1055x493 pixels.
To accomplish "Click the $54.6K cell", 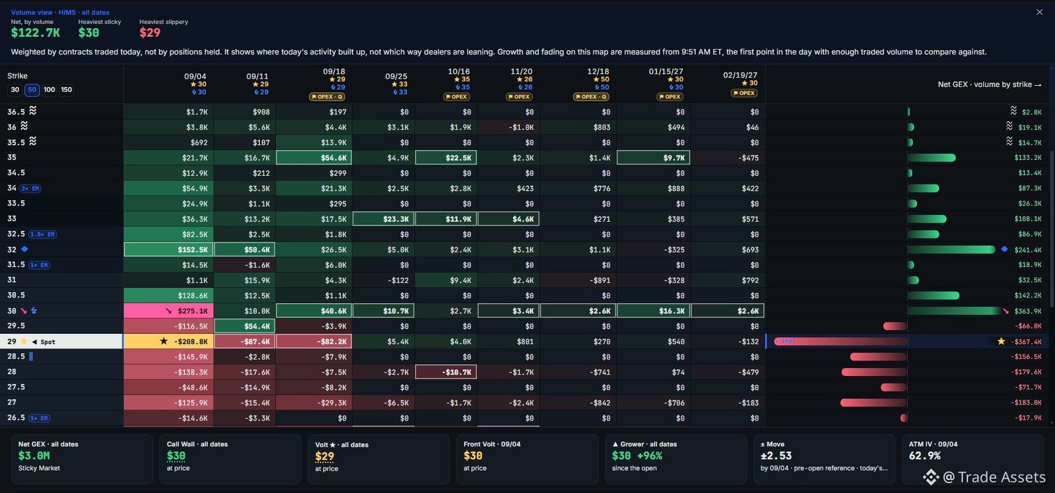I will click(314, 158).
